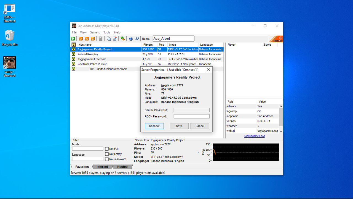Open the Tools menu
Image resolution: width=353 pixels, height=199 pixels.
(107, 32)
